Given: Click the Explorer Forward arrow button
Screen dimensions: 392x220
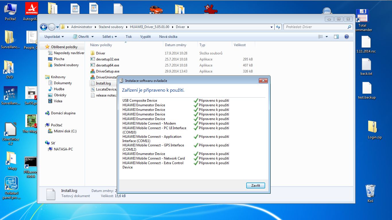Looking at the screenshot, I should tap(52, 27).
